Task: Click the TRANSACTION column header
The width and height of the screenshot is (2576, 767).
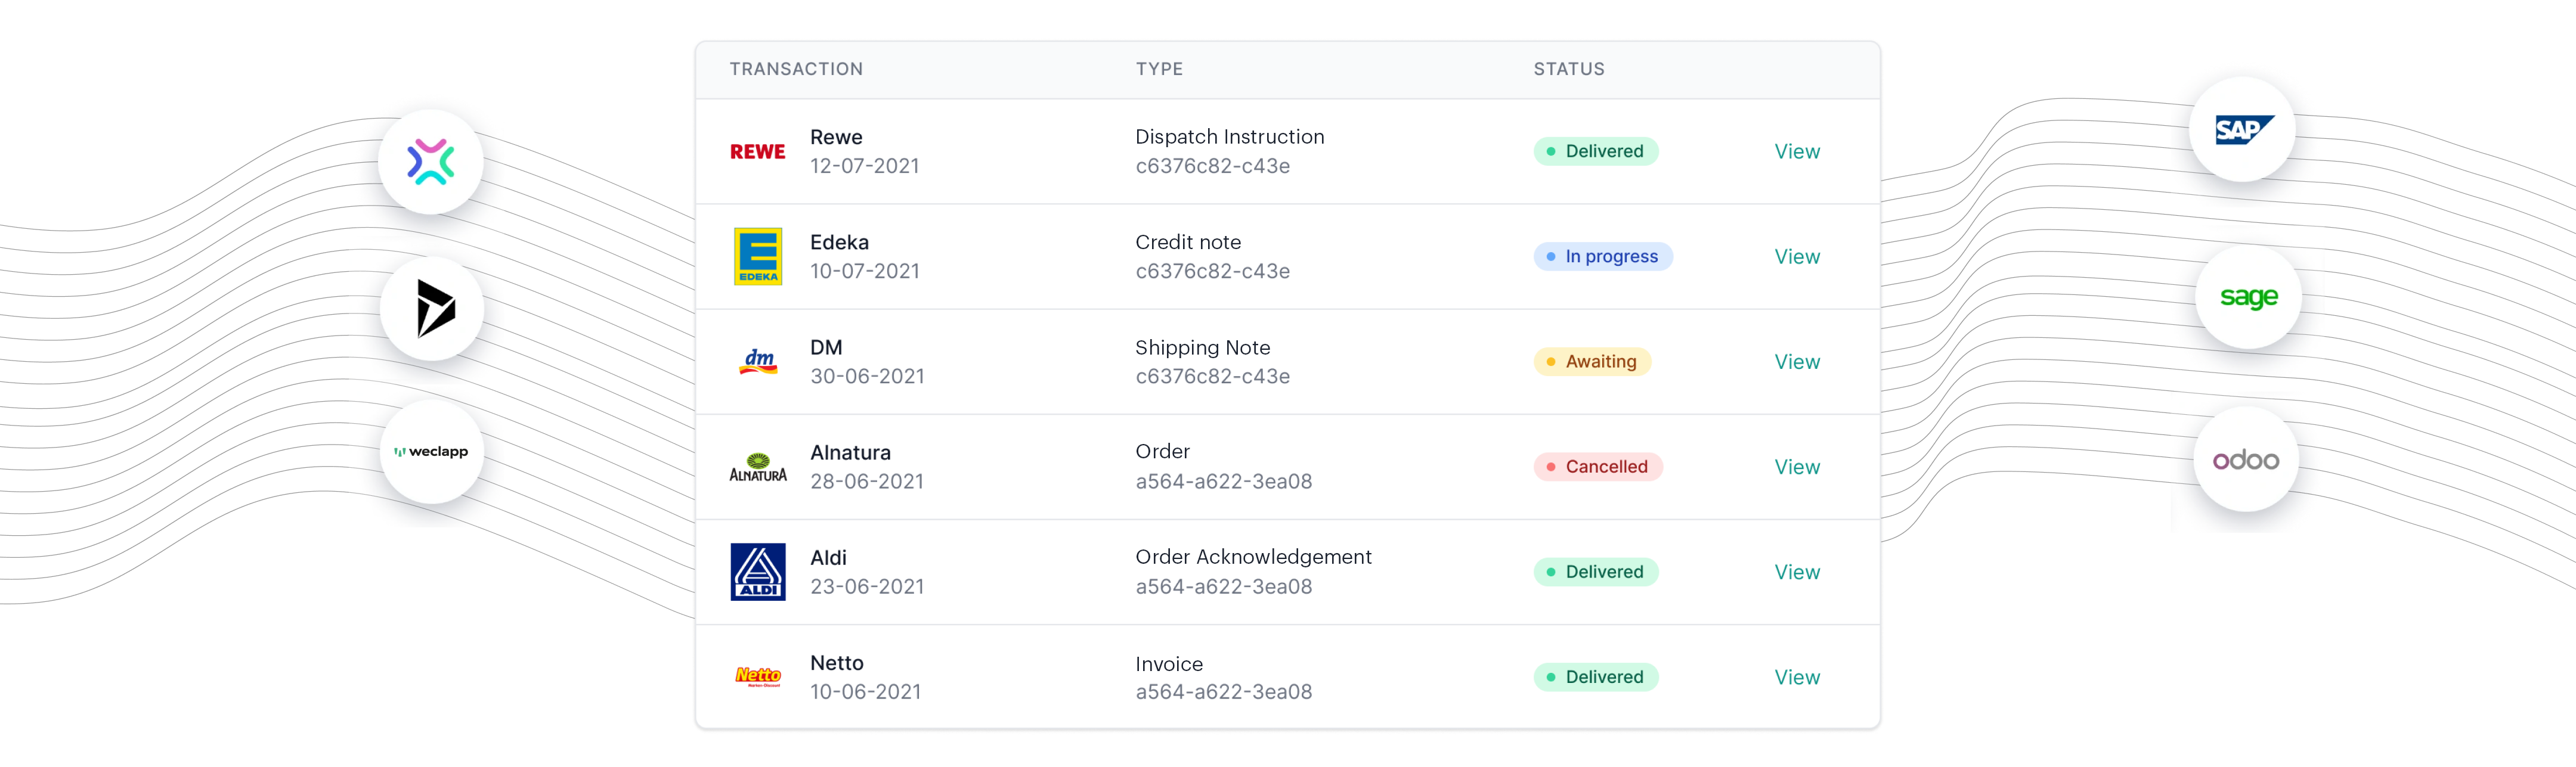Action: (x=796, y=69)
